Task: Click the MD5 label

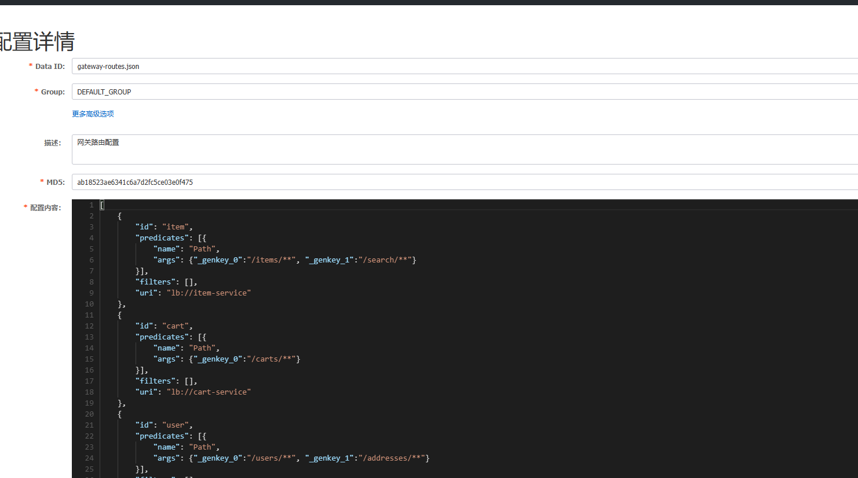Action: click(56, 183)
